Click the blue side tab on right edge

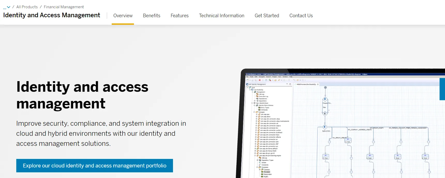click(x=442, y=89)
